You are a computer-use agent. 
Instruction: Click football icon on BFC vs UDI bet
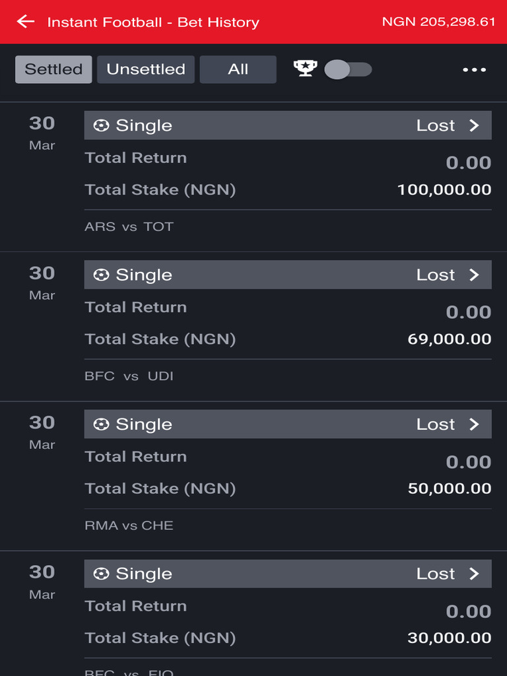click(101, 275)
